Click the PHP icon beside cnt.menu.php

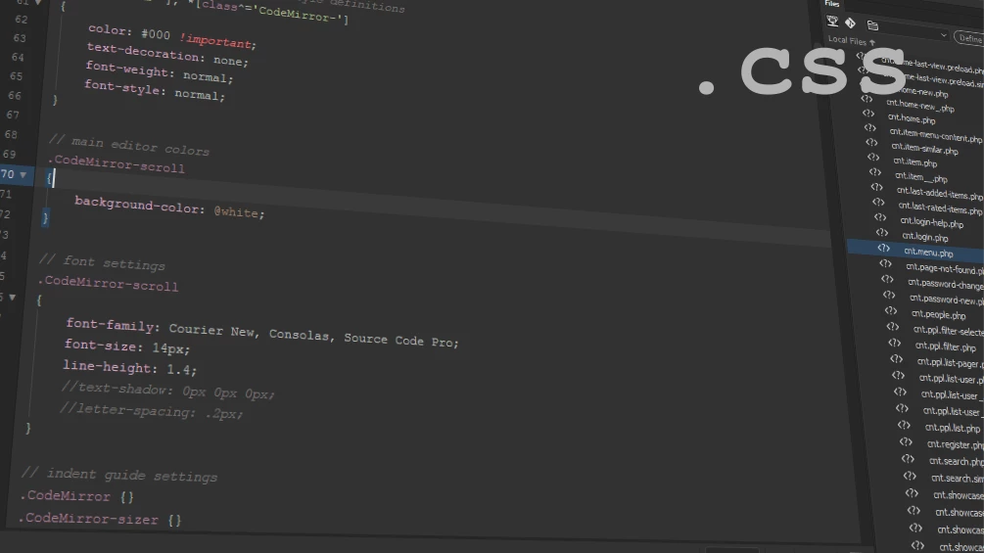(x=883, y=249)
